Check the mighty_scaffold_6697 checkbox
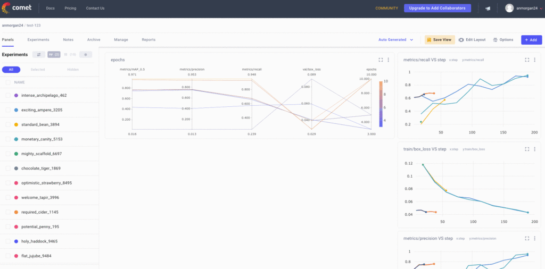The height and width of the screenshot is (269, 545). [7, 154]
